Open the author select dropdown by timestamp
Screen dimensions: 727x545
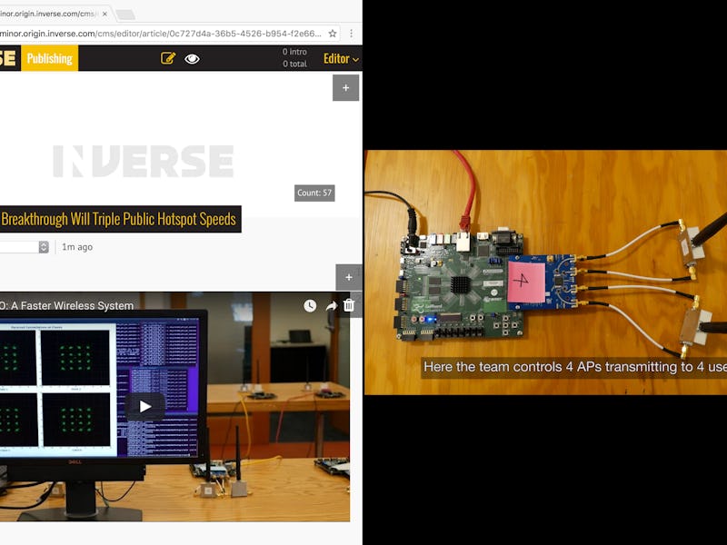click(43, 247)
